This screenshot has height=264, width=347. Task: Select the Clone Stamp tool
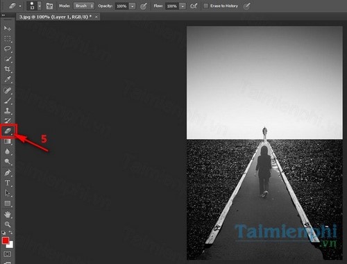pos(8,110)
